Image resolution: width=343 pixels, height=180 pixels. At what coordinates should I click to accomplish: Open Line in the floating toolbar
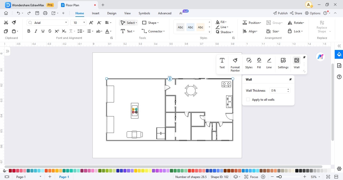[269, 63]
